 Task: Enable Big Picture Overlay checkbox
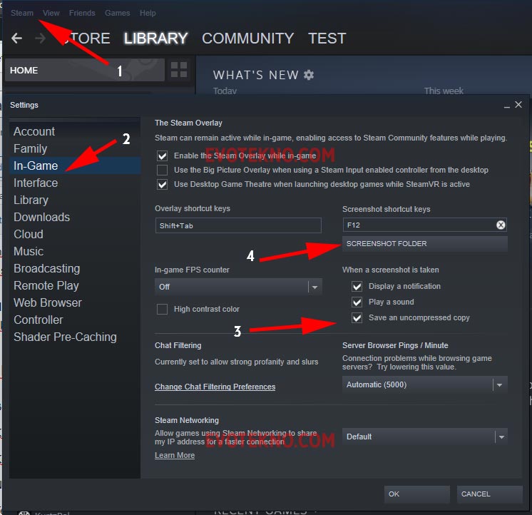pos(163,170)
